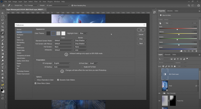This screenshot has height=109, width=201.
Task: Switch to the Channels tab
Action: pos(167,55)
